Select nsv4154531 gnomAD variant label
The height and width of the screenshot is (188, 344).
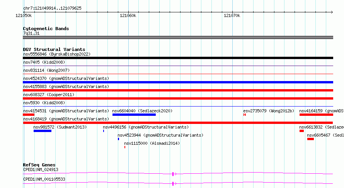click(x=66, y=111)
